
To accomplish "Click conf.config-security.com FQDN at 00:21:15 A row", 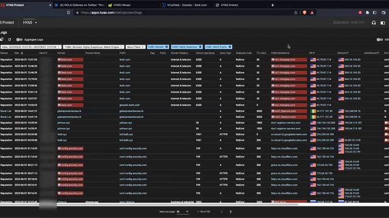I will tap(133, 165).
